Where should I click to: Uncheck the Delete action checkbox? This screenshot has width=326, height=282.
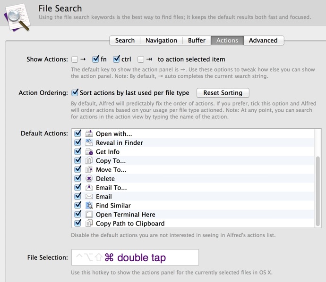(x=78, y=178)
